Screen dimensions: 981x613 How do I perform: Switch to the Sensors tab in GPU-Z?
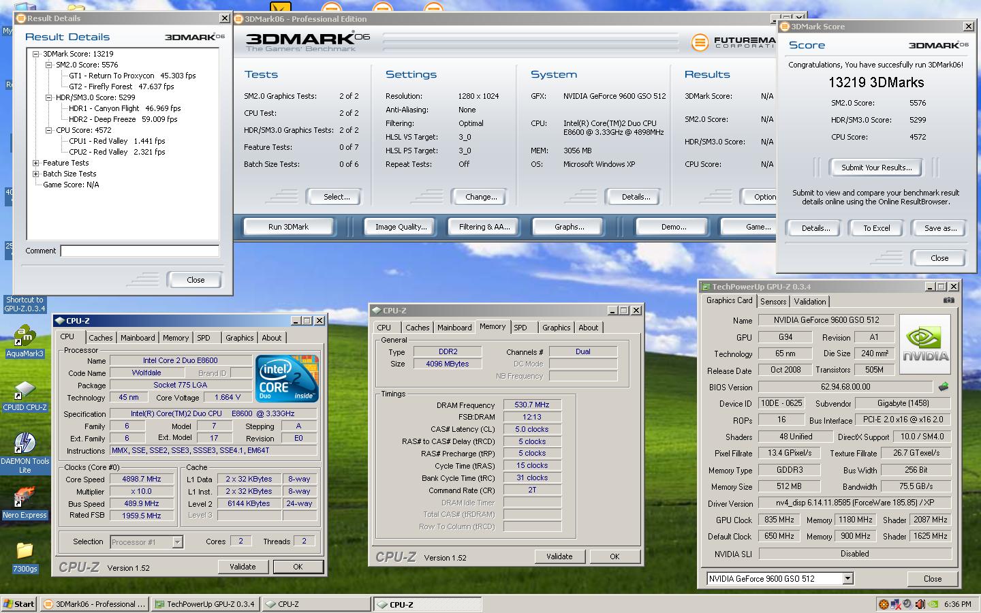pyautogui.click(x=773, y=302)
